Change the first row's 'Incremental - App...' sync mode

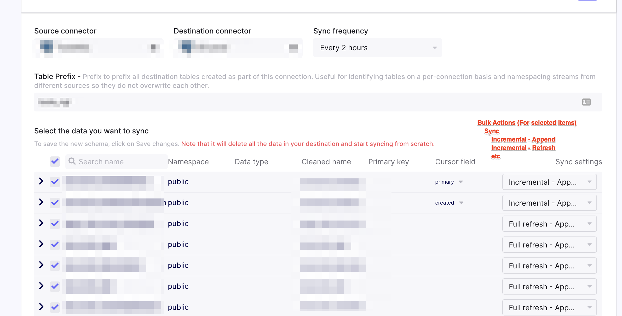tap(549, 182)
